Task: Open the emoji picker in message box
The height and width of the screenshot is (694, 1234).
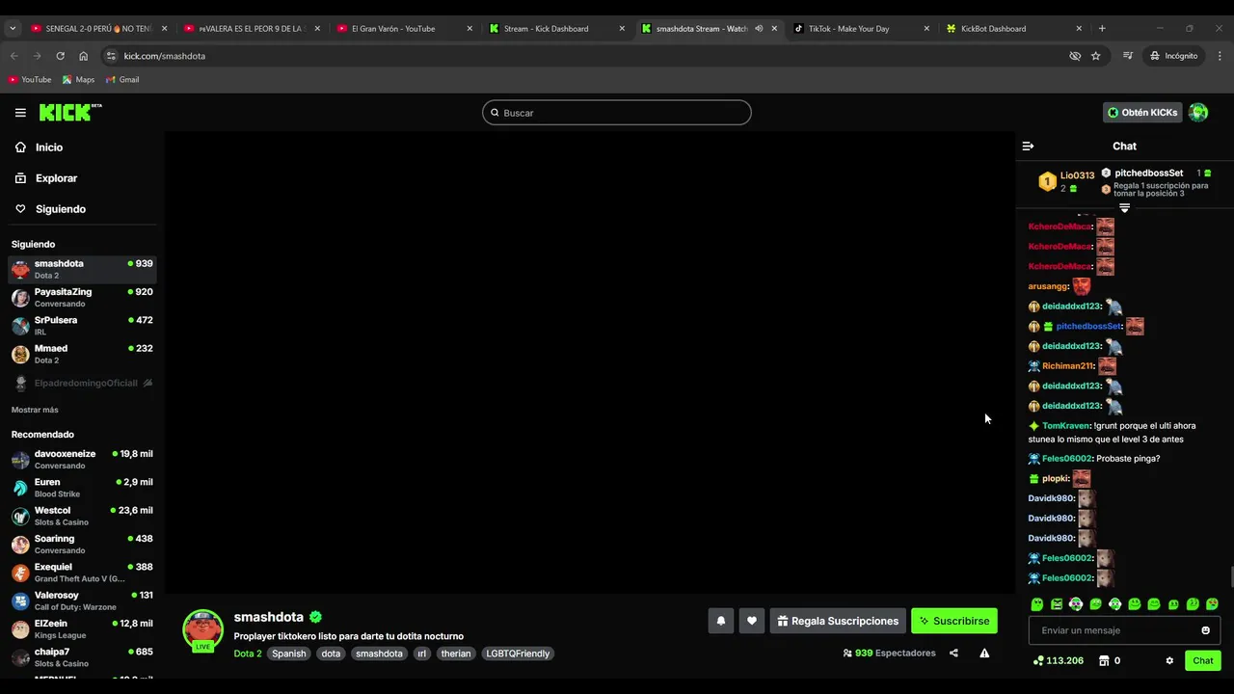Action: [1205, 630]
